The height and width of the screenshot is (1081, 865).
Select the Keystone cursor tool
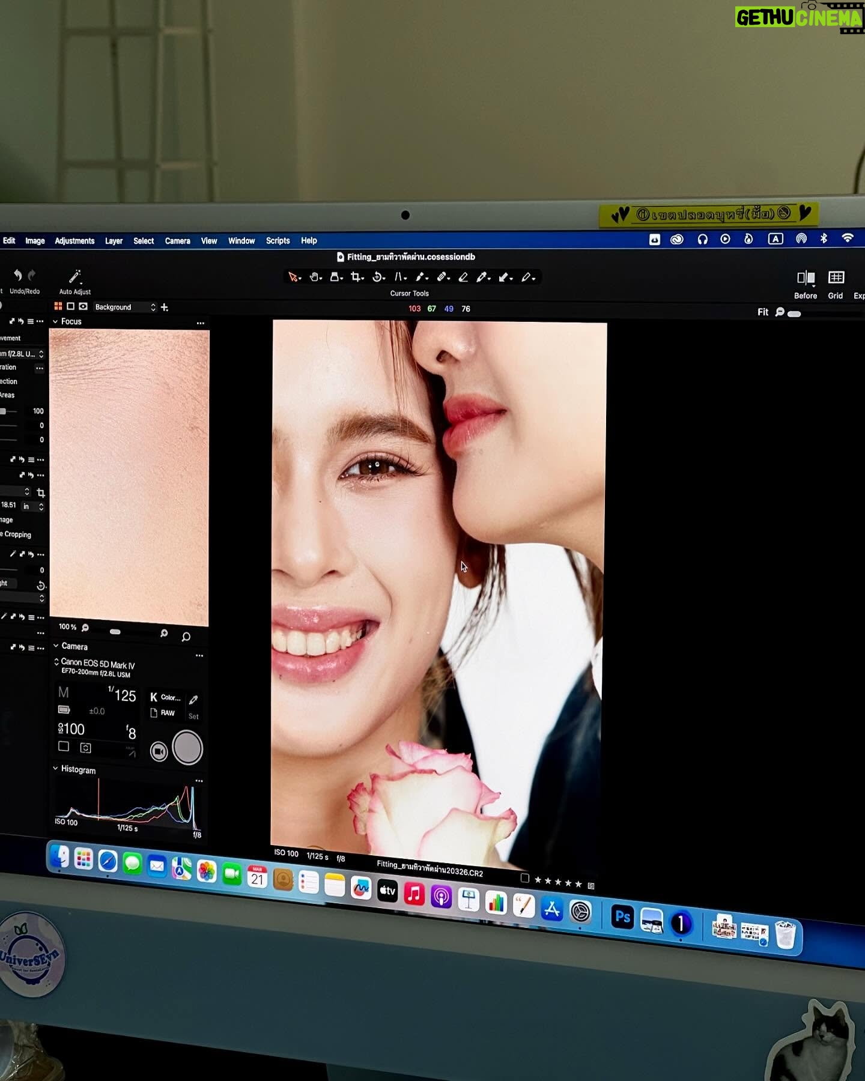pos(400,277)
